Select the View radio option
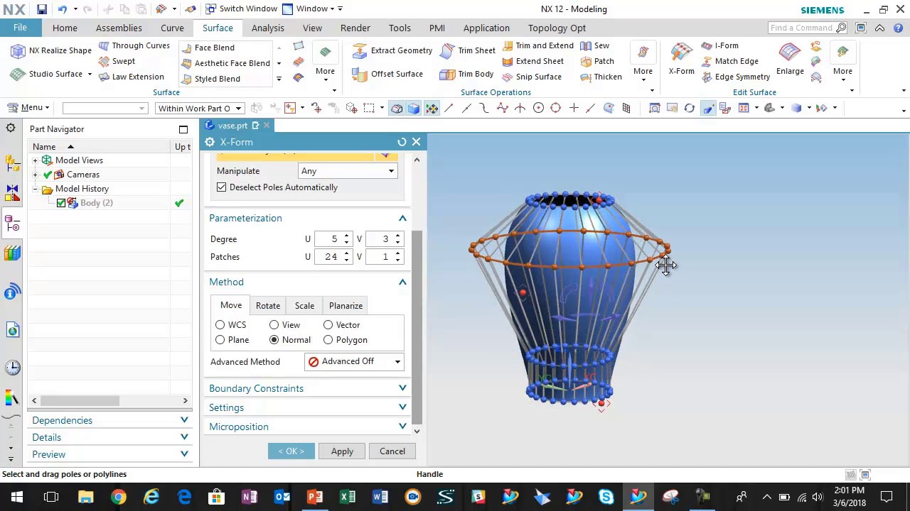The height and width of the screenshot is (511, 910). coord(274,325)
